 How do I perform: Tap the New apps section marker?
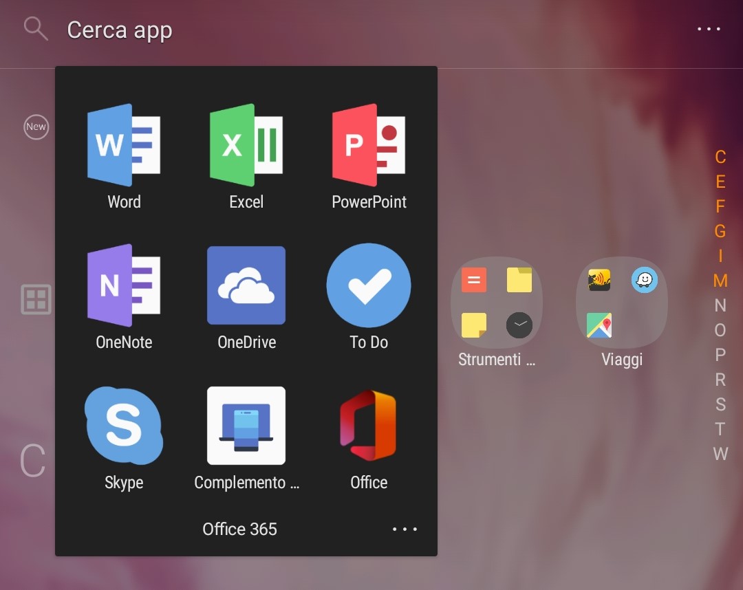[36, 127]
